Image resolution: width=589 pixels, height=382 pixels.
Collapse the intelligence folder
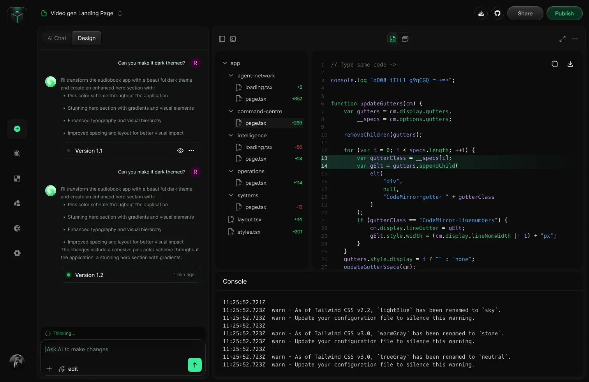[231, 135]
